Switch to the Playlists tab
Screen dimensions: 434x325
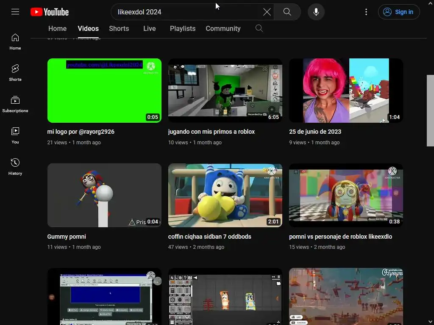183,28
